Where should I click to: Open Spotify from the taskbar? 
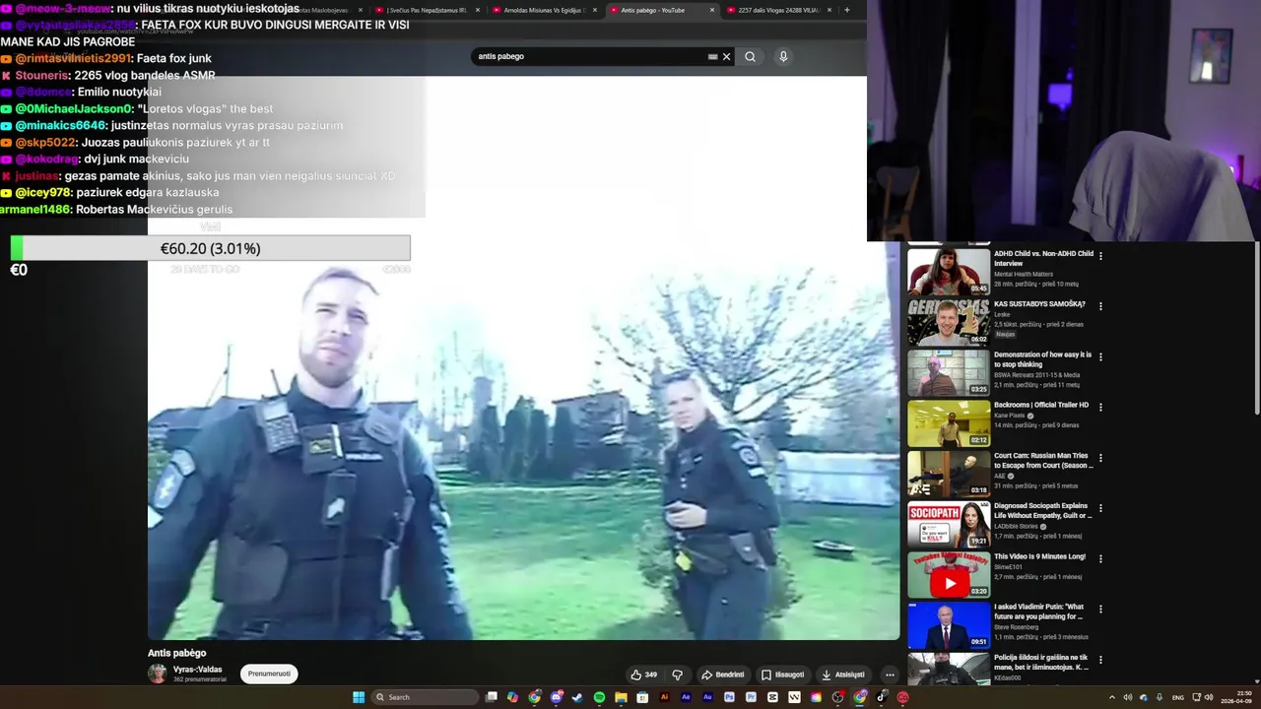click(599, 697)
